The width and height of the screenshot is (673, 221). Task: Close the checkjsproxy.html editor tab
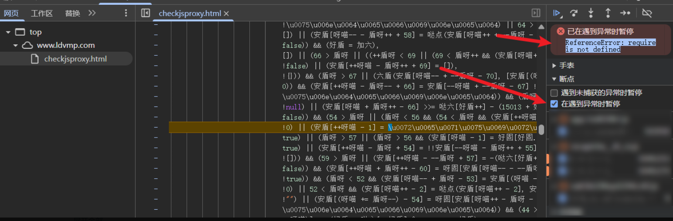click(x=226, y=13)
